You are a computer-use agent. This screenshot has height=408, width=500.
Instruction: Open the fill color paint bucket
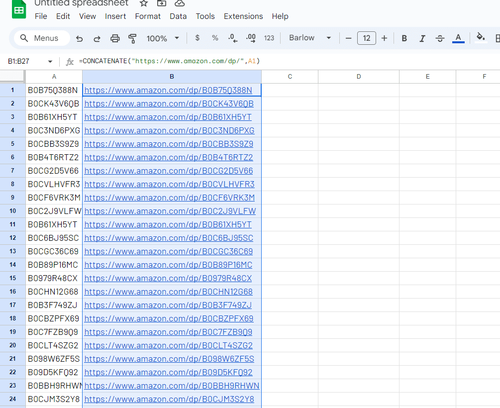pyautogui.click(x=481, y=37)
